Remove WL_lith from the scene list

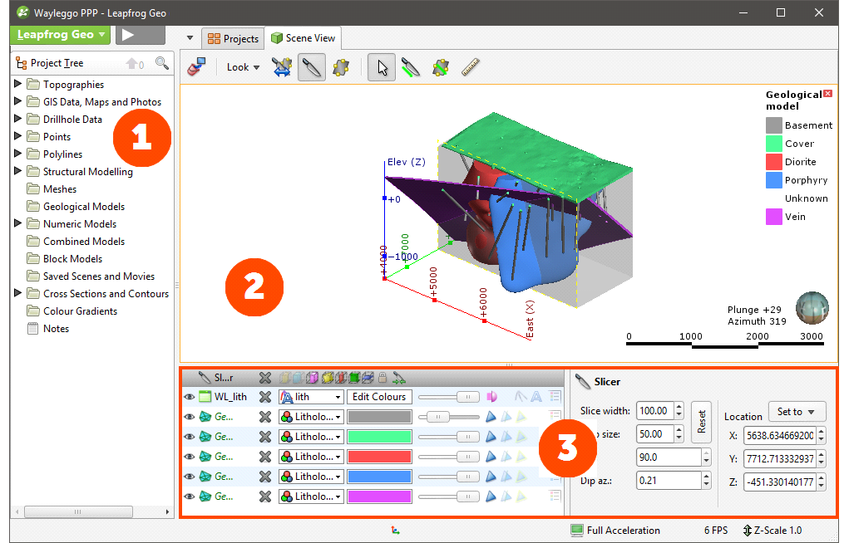coord(264,397)
